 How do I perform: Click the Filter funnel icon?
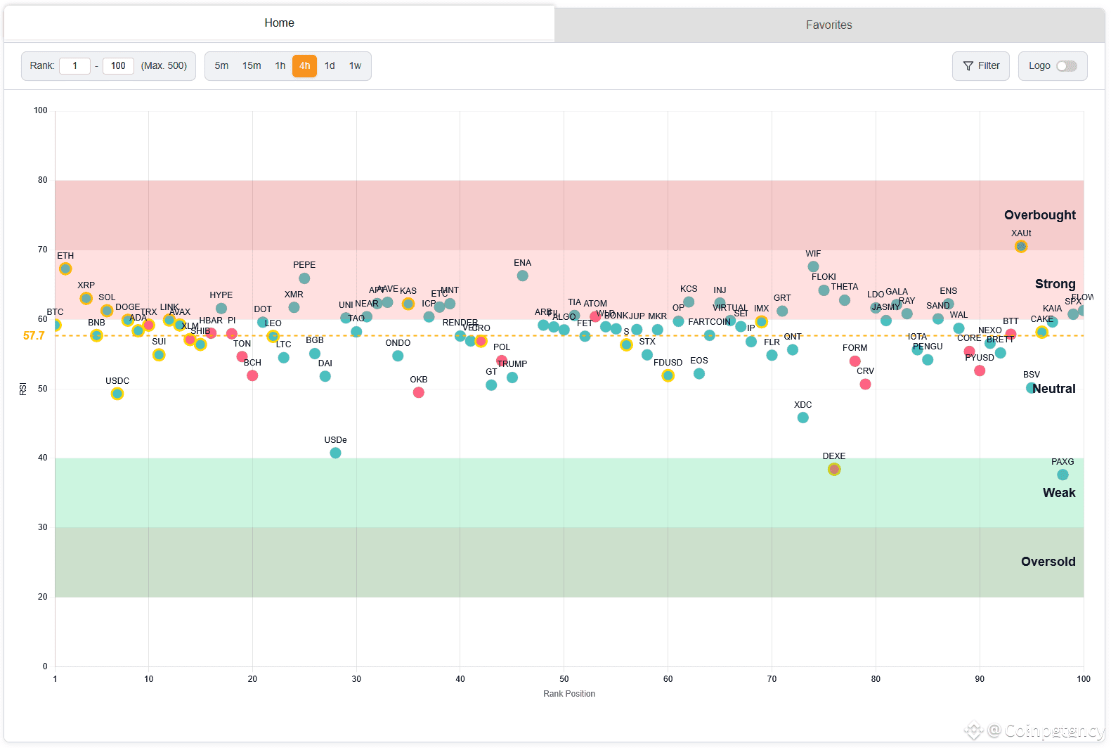[x=968, y=66]
